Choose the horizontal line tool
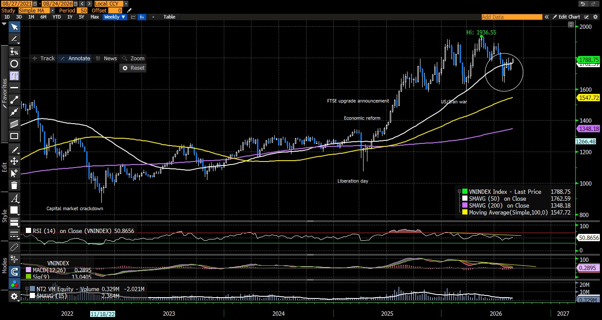 pyautogui.click(x=14, y=88)
